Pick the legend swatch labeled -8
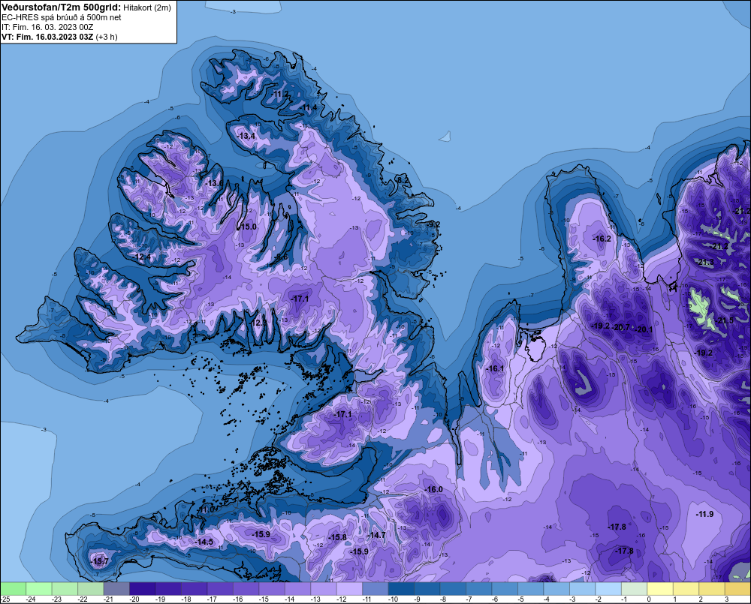 coord(453,589)
